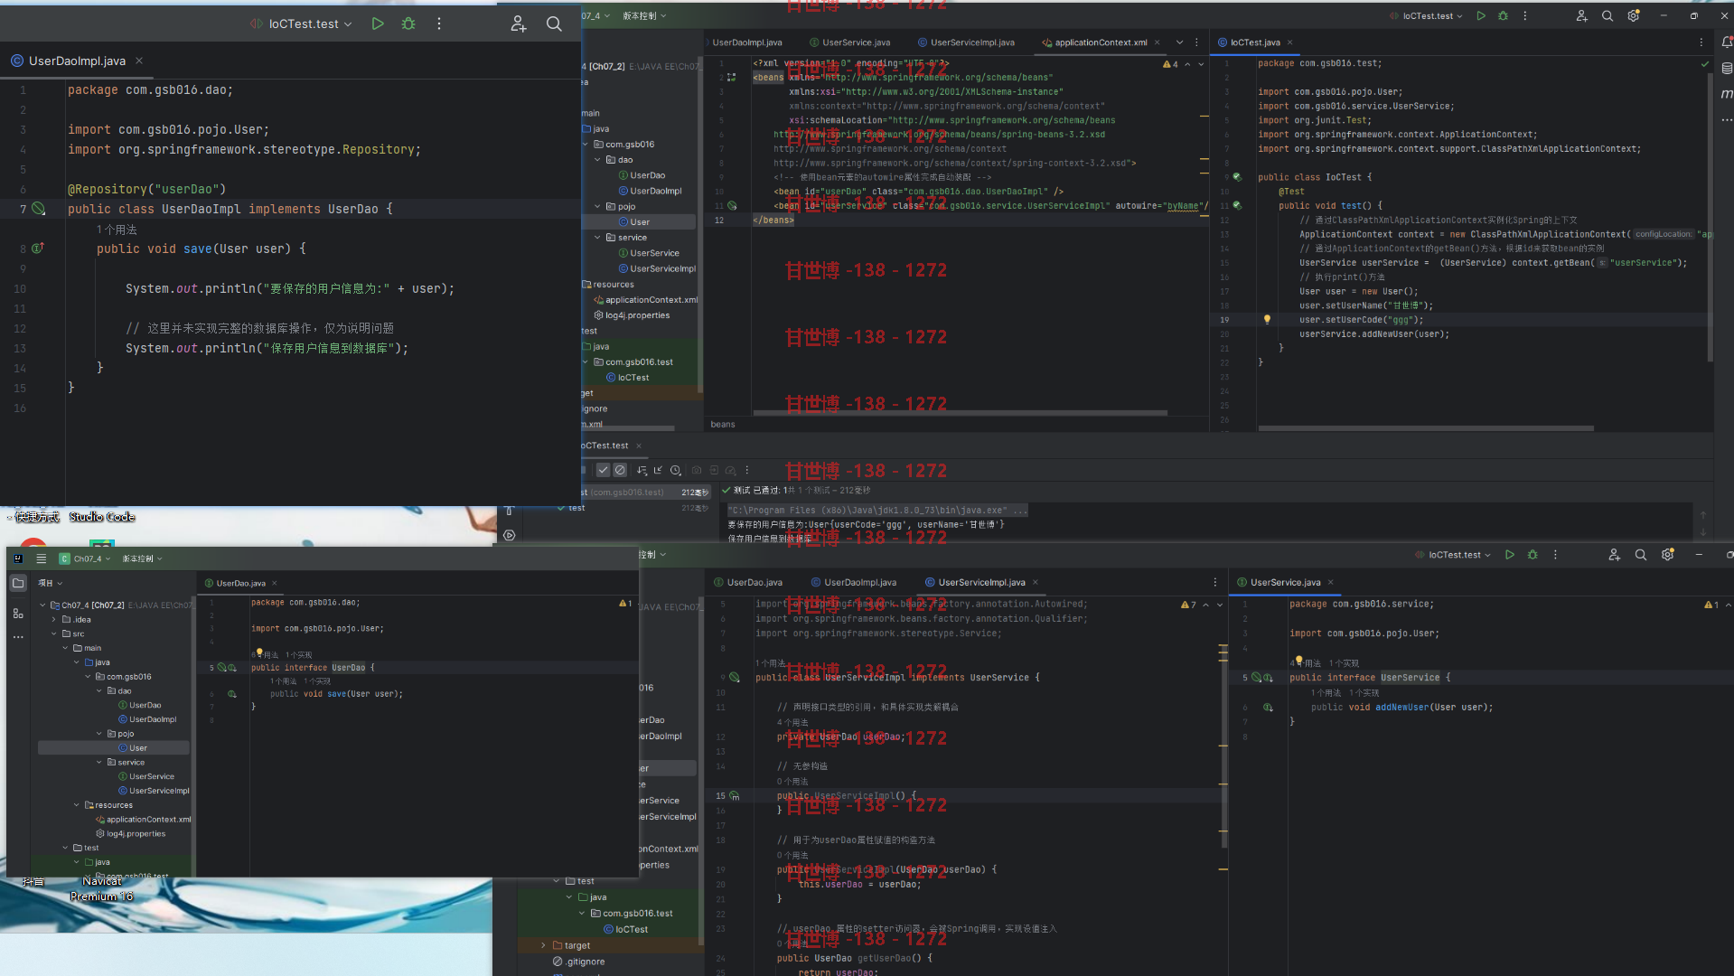Select applicationContext.xml in top-right project tree

(646, 300)
